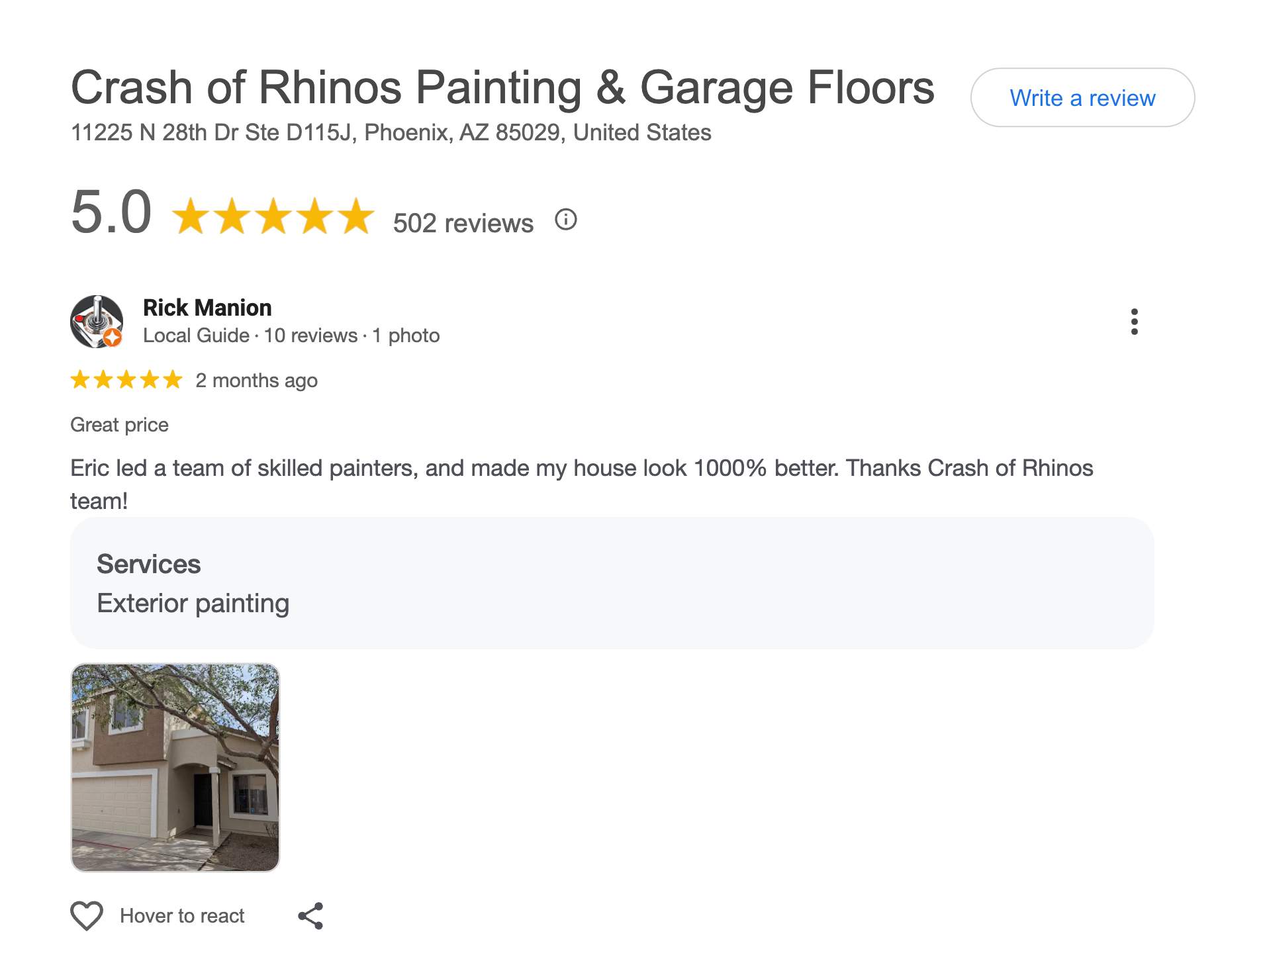Open the review photo of the house

tap(175, 761)
